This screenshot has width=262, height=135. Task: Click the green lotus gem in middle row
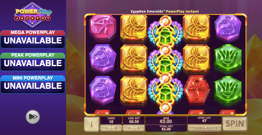pyautogui.click(x=228, y=58)
